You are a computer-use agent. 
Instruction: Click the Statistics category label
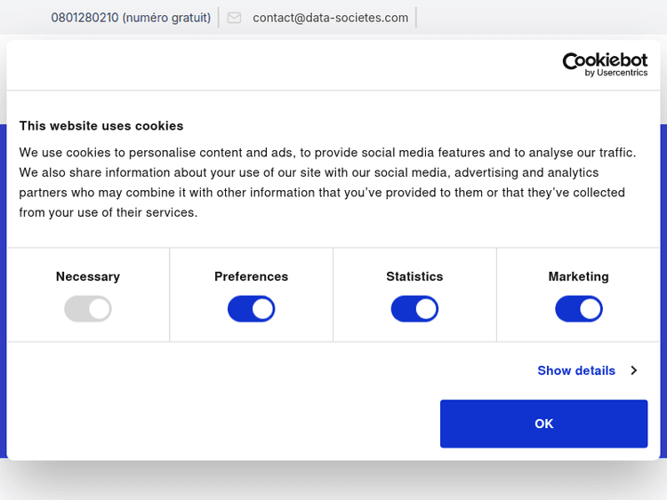tap(414, 276)
